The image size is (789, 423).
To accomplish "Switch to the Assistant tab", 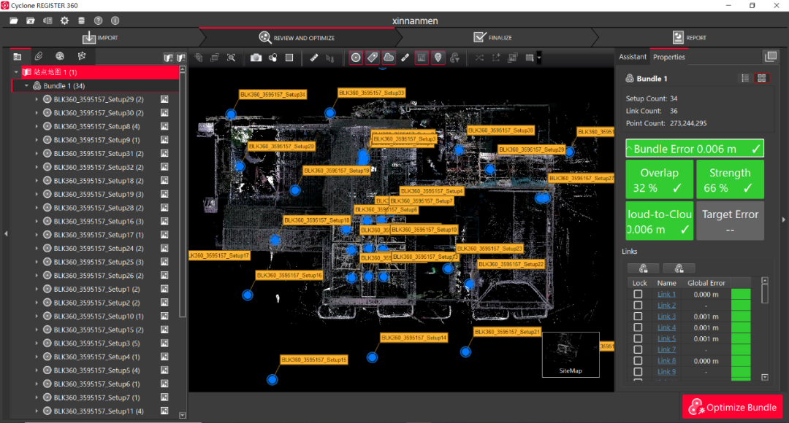I will pos(633,57).
